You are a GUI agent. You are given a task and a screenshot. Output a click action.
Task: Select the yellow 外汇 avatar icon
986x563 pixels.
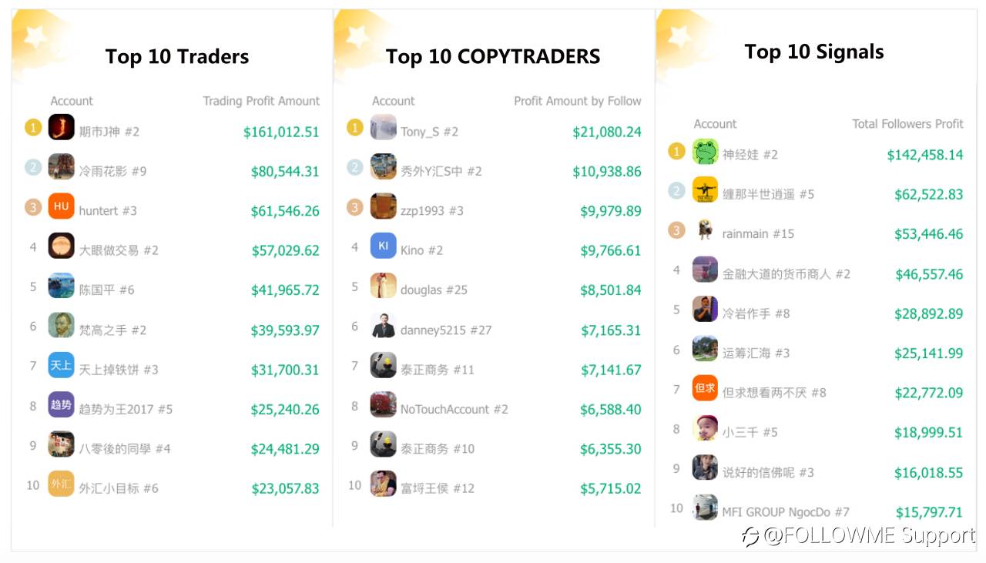pos(62,484)
